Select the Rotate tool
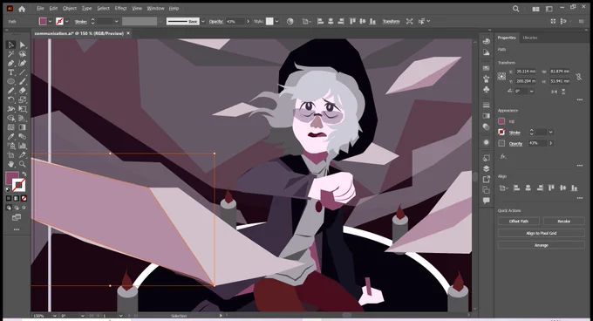Screen dimensions: 593x321 point(10,99)
